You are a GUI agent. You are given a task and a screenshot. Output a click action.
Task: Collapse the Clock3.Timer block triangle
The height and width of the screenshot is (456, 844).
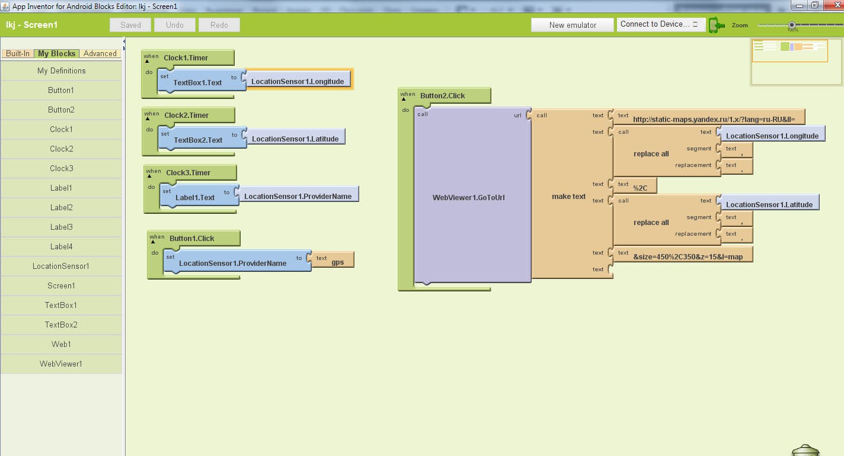[x=150, y=176]
